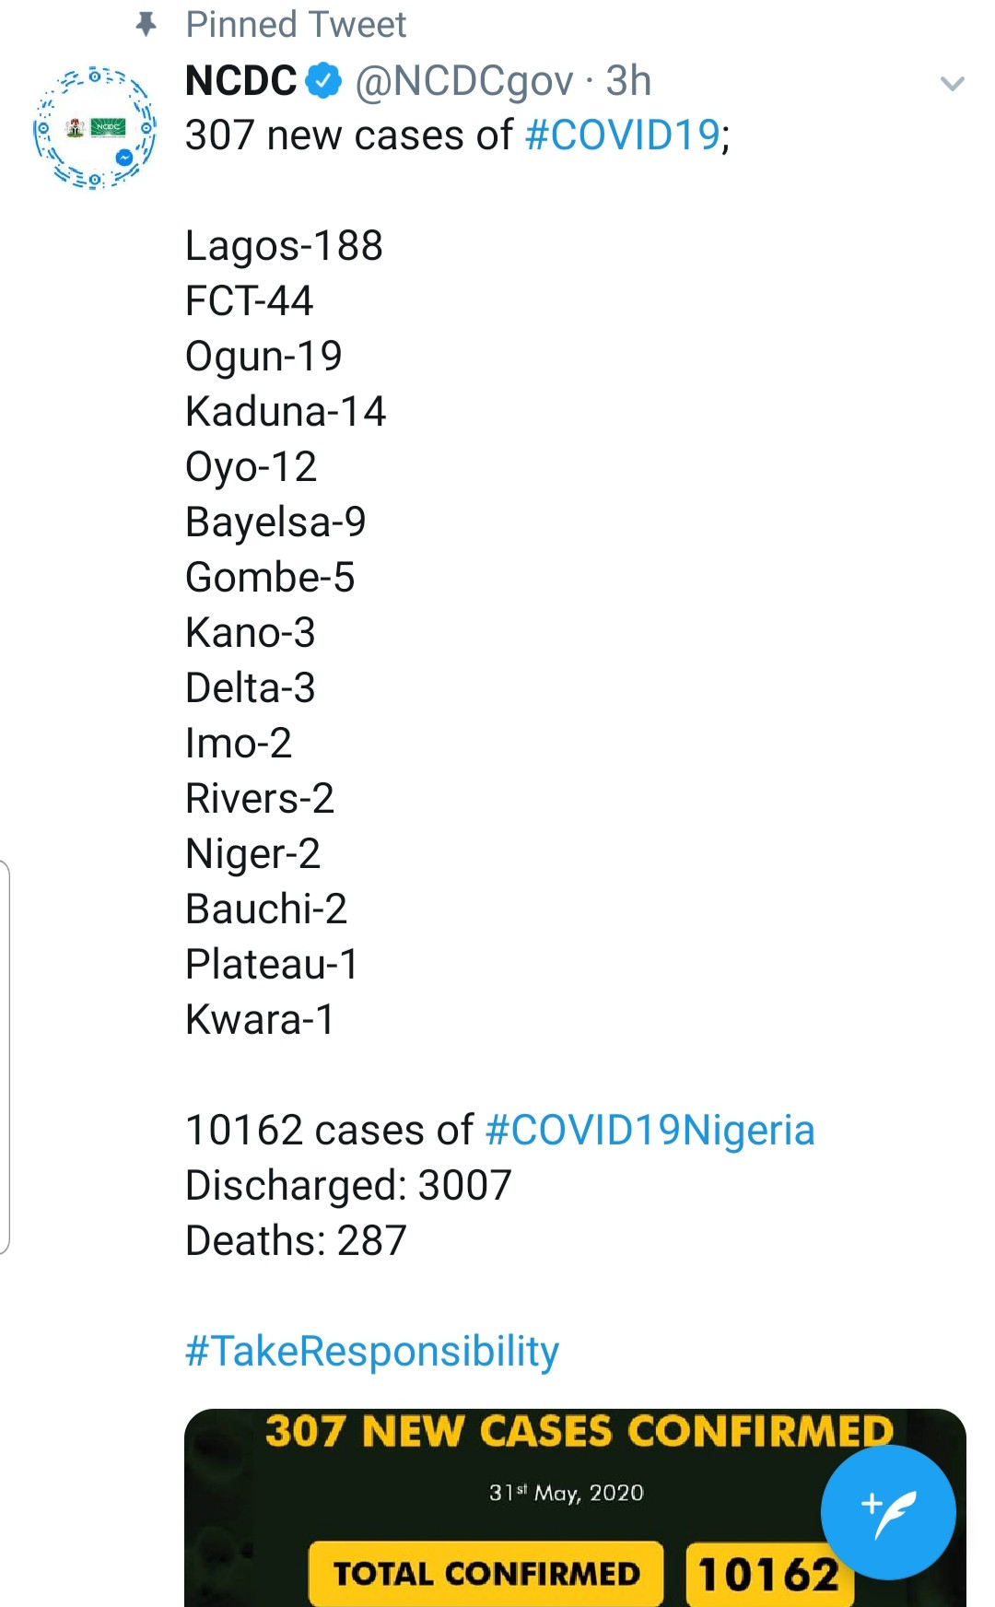Open the NCDC profile avatar

[x=94, y=127]
